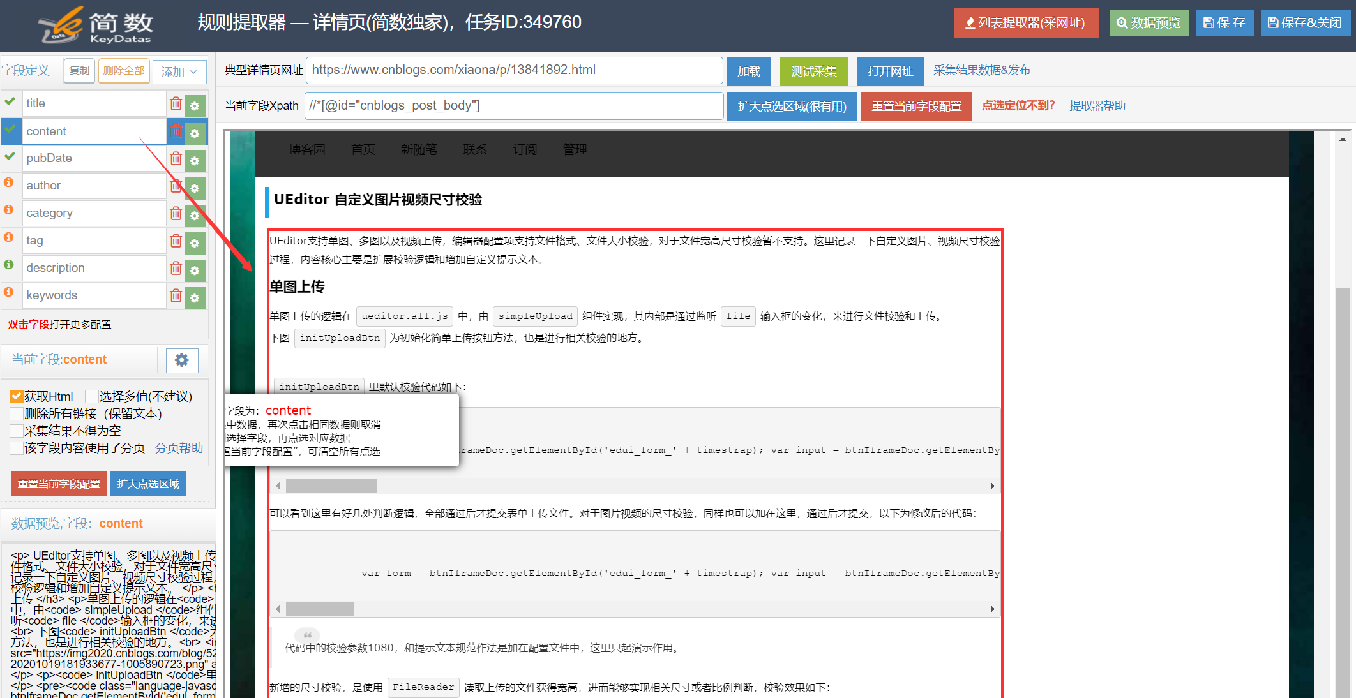This screenshot has height=698, width=1356.
Task: Click the 典型详情页网址 URL input
Action: tap(514, 70)
